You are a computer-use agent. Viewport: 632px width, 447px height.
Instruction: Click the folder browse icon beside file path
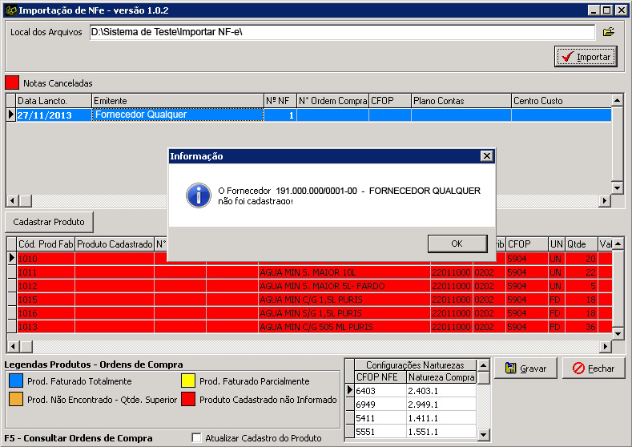[608, 32]
